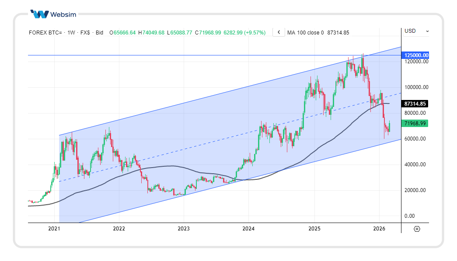Click the 87314.85 moving average price label

pyautogui.click(x=415, y=104)
